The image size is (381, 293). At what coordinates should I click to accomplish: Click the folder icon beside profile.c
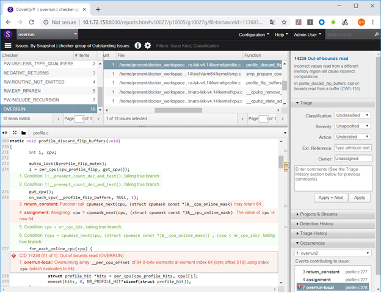click(x=24, y=132)
